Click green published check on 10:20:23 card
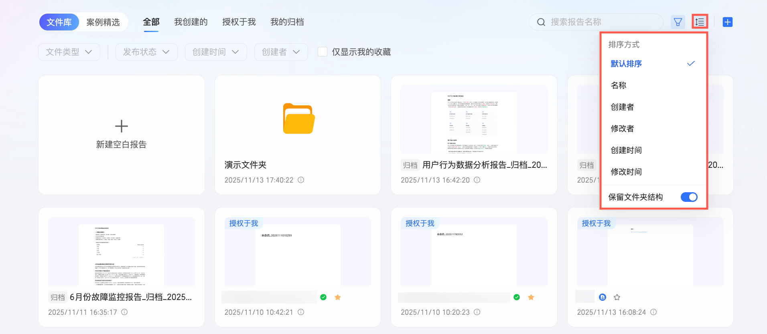This screenshot has width=767, height=334. tap(517, 297)
